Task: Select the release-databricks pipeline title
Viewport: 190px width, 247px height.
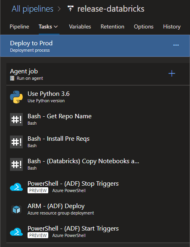Action: coord(111,9)
